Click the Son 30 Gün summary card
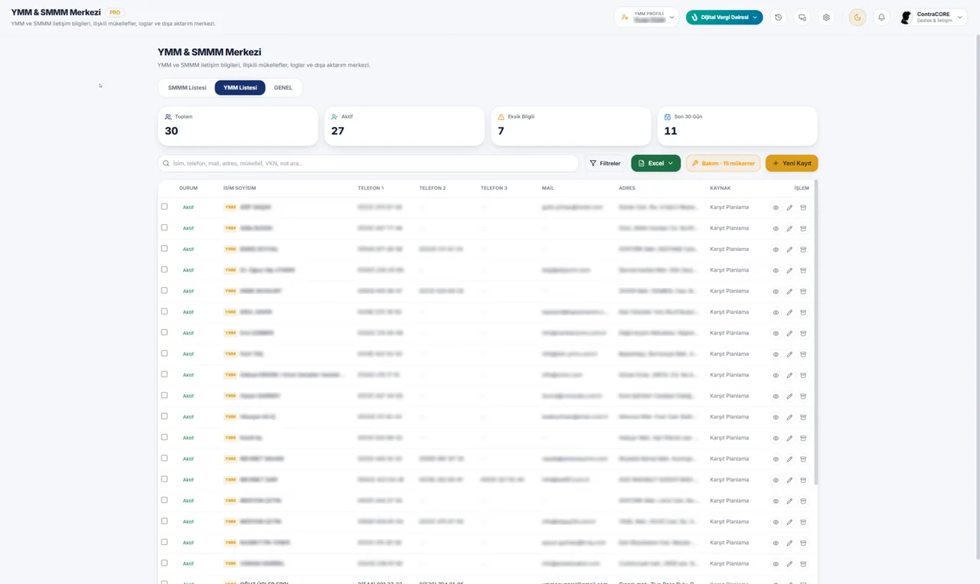980x584 pixels. (x=737, y=126)
